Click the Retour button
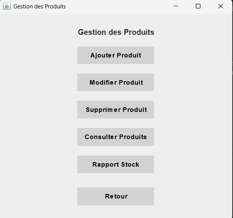Viewport: 233px width, 218px height. point(116,196)
